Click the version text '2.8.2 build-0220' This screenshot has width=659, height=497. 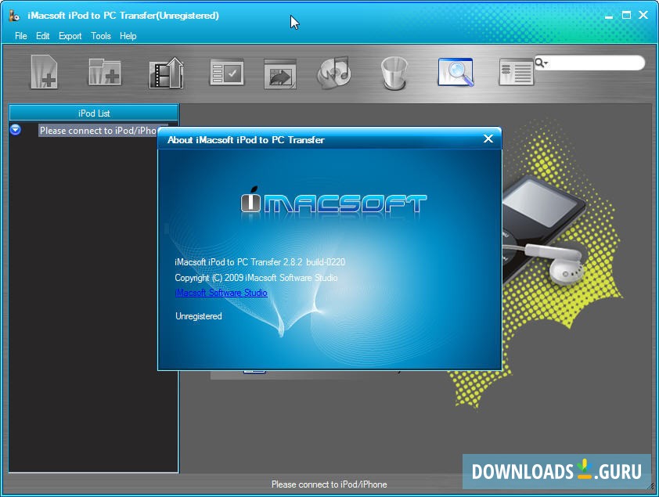point(314,262)
